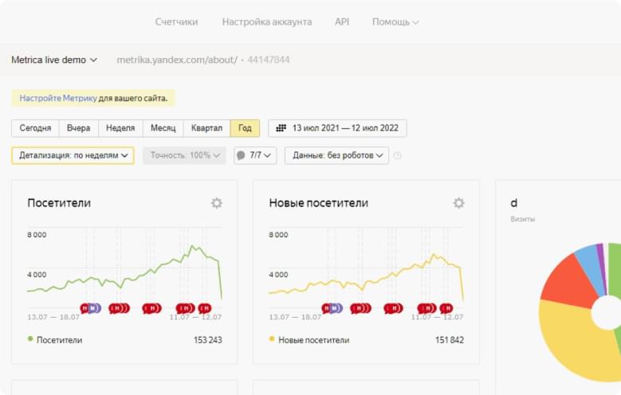Viewport: 621px width, 395px height.
Task: Select the Месяц period
Action: coord(163,128)
